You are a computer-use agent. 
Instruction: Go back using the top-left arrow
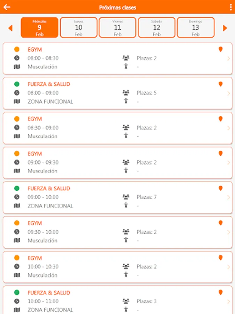7,7
